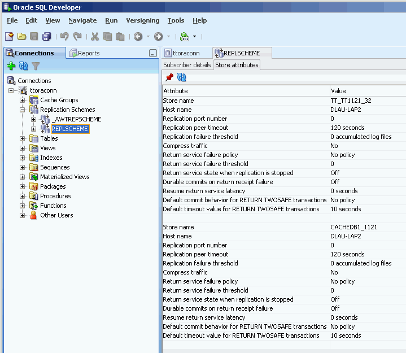This screenshot has width=406, height=353.
Task: Click the Paste toolbar icon
Action: pyautogui.click(x=120, y=37)
